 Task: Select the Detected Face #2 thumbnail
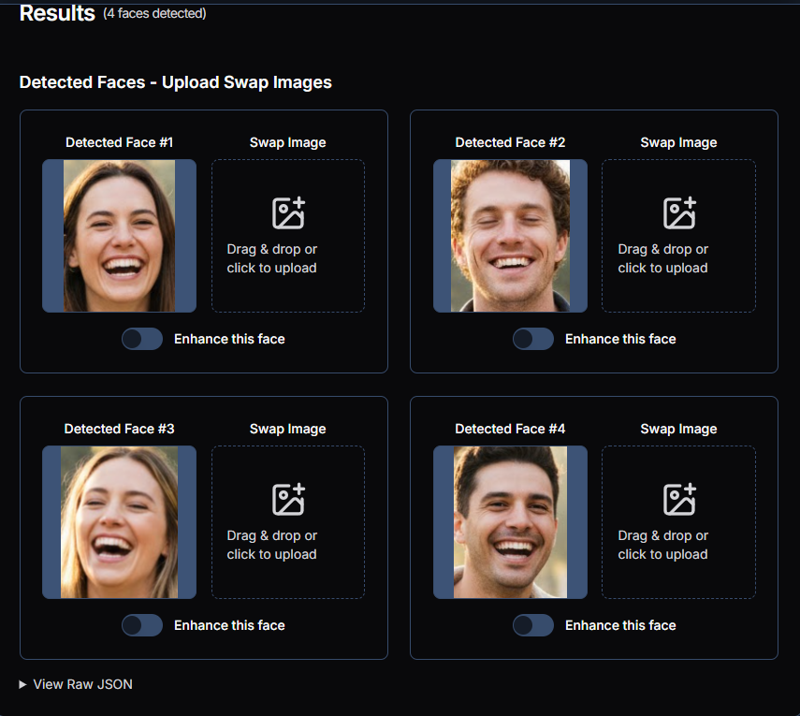510,236
